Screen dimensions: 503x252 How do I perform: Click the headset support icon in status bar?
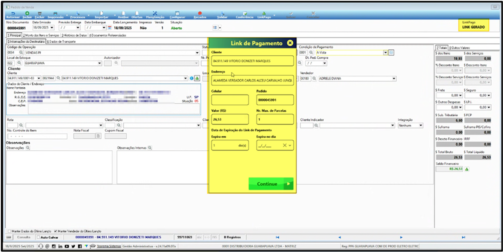point(41,246)
